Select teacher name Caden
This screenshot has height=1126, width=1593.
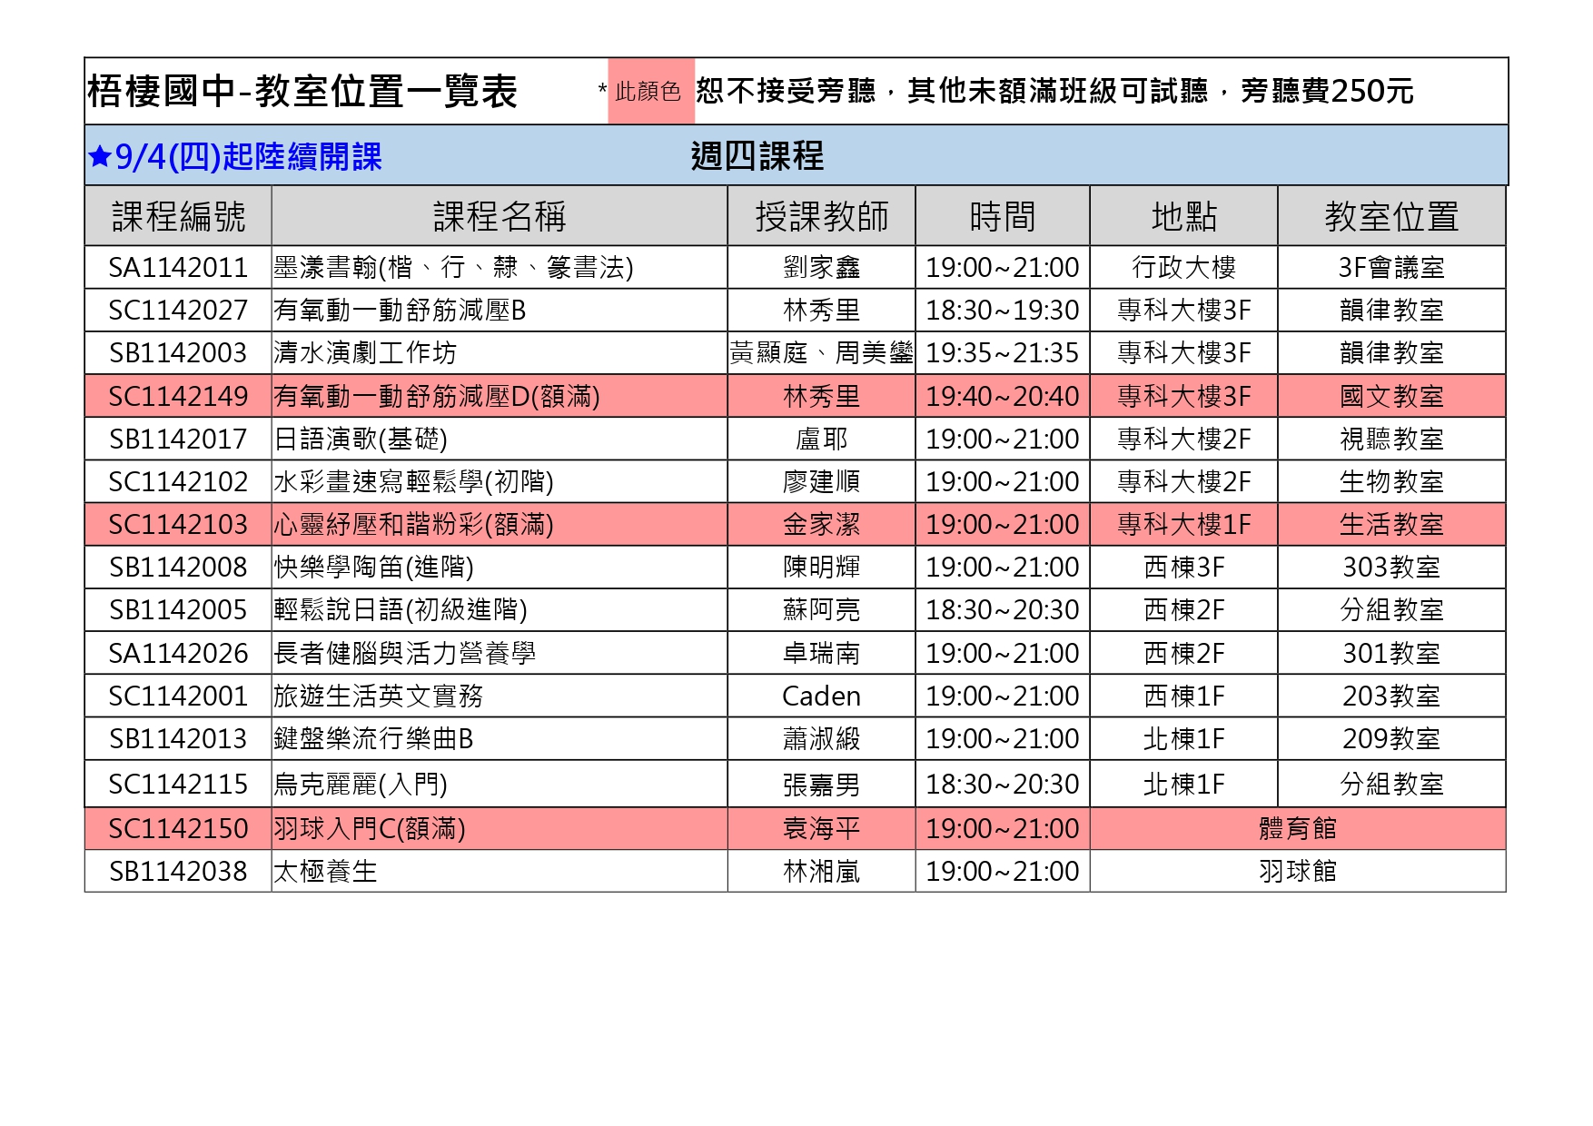point(821,696)
